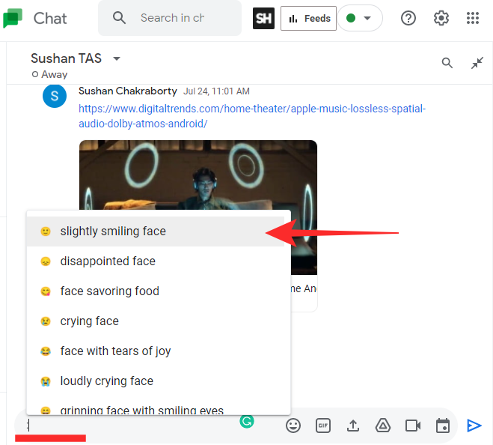Open the SH account avatar

pos(263,18)
